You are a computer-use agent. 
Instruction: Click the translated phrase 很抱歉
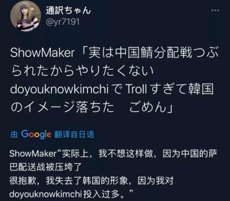pos(23,181)
